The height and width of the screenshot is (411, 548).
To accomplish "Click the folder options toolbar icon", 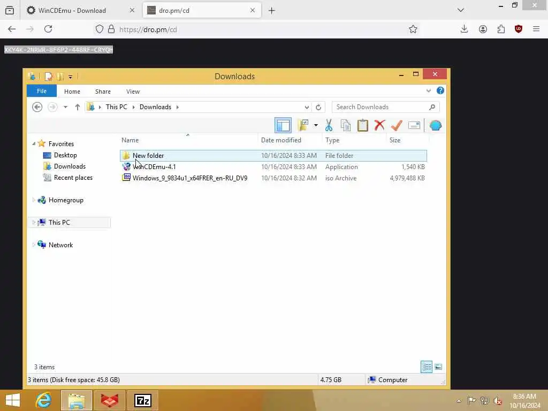I will pos(303,125).
